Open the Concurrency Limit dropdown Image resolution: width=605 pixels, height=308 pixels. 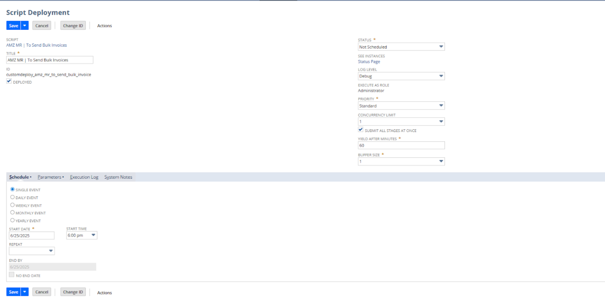[401, 122]
